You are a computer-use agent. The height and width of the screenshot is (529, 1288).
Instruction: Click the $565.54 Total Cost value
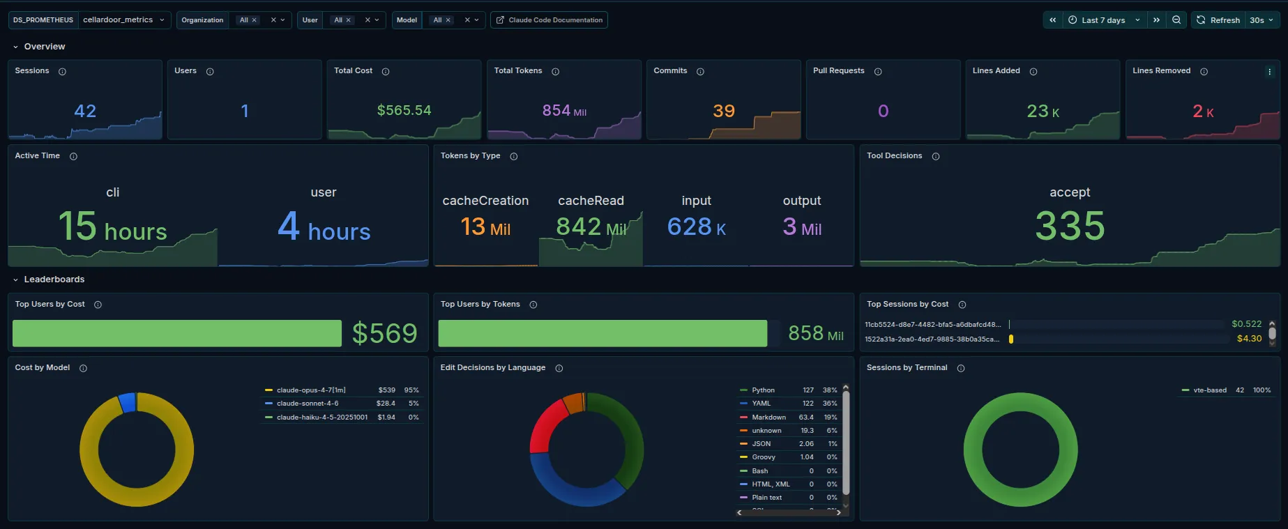[x=404, y=110]
